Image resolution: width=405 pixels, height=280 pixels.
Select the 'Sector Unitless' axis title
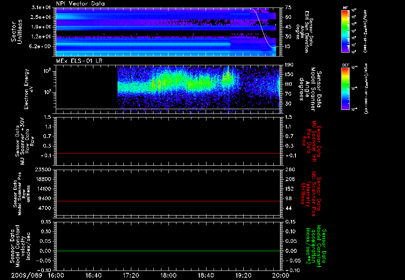pos(17,32)
